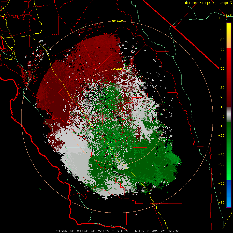The width and height of the screenshot is (233, 233).
Task: Click the NEXR label above the color scale
Action: (228, 16)
